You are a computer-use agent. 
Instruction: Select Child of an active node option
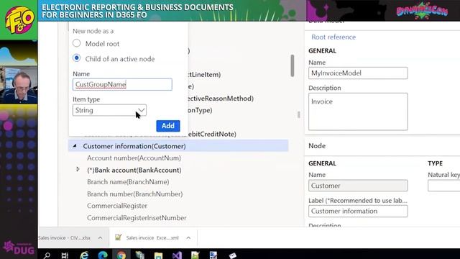(77, 58)
